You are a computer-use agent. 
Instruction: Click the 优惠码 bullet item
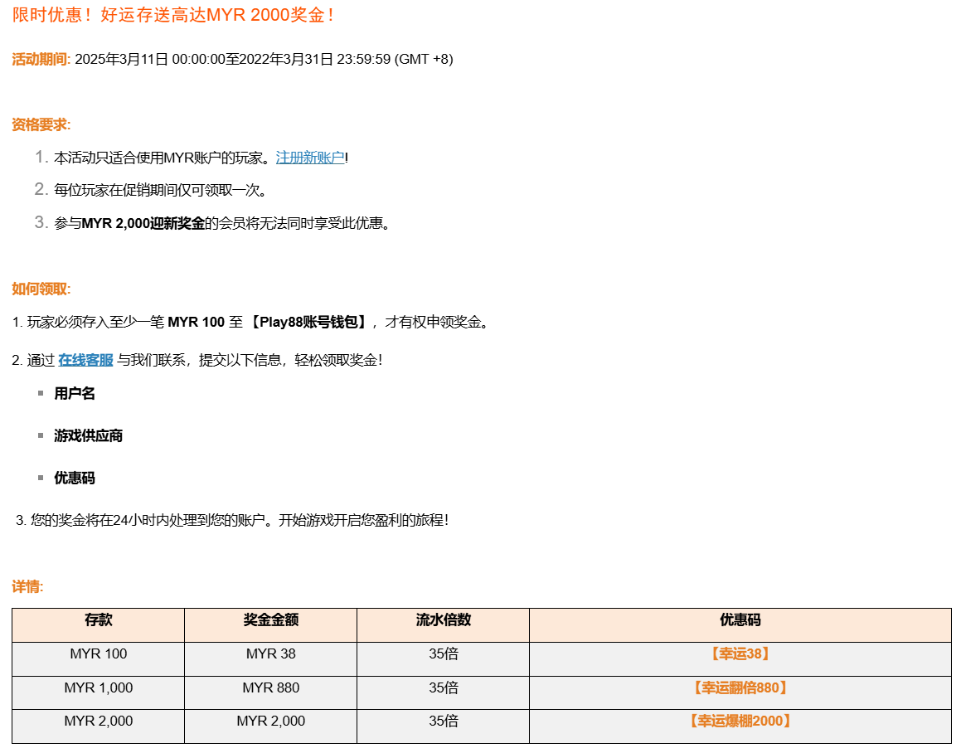[x=75, y=479]
